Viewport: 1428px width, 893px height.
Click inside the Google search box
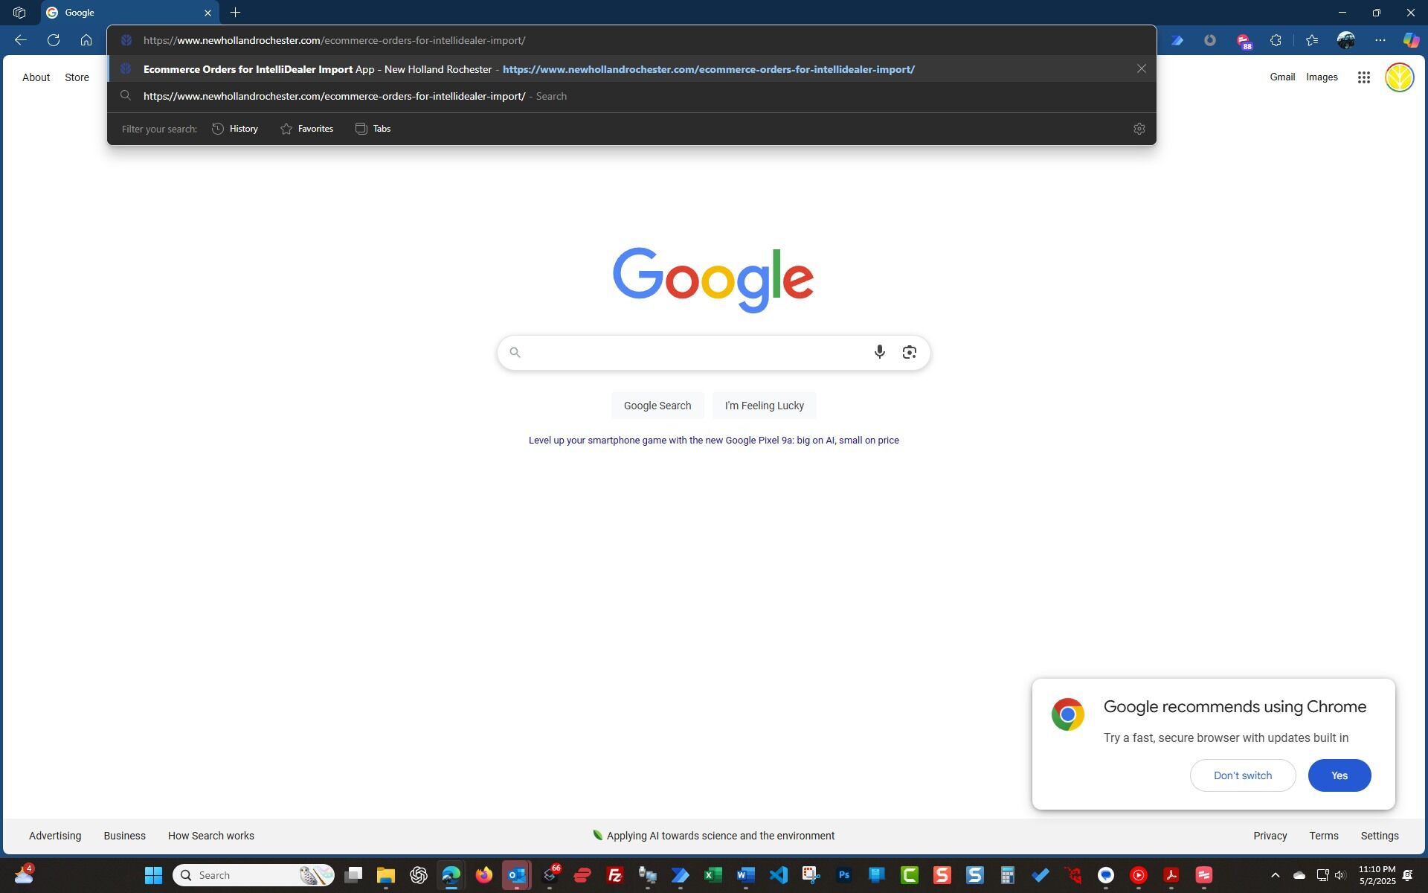coord(692,352)
